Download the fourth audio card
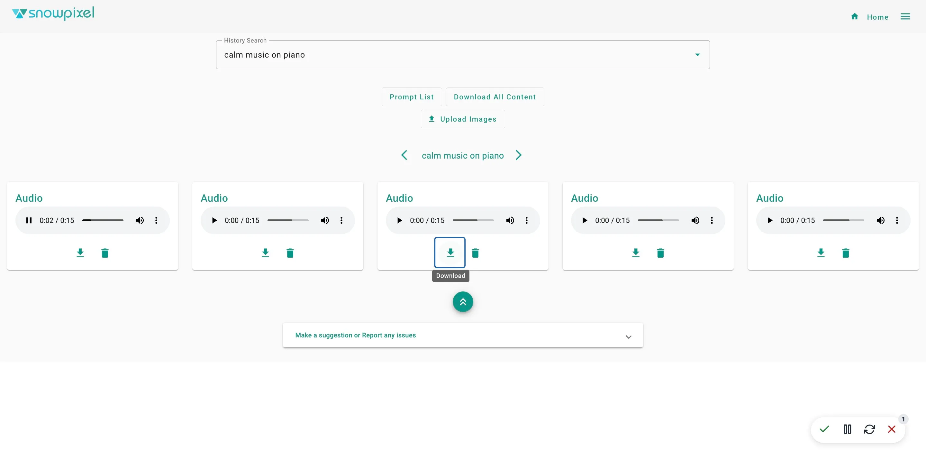 (x=636, y=253)
